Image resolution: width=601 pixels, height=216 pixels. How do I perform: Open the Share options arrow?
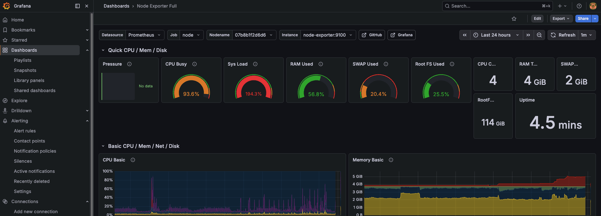(595, 19)
